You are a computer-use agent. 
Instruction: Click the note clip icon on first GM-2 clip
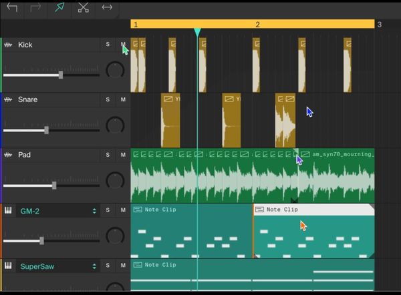(138, 210)
